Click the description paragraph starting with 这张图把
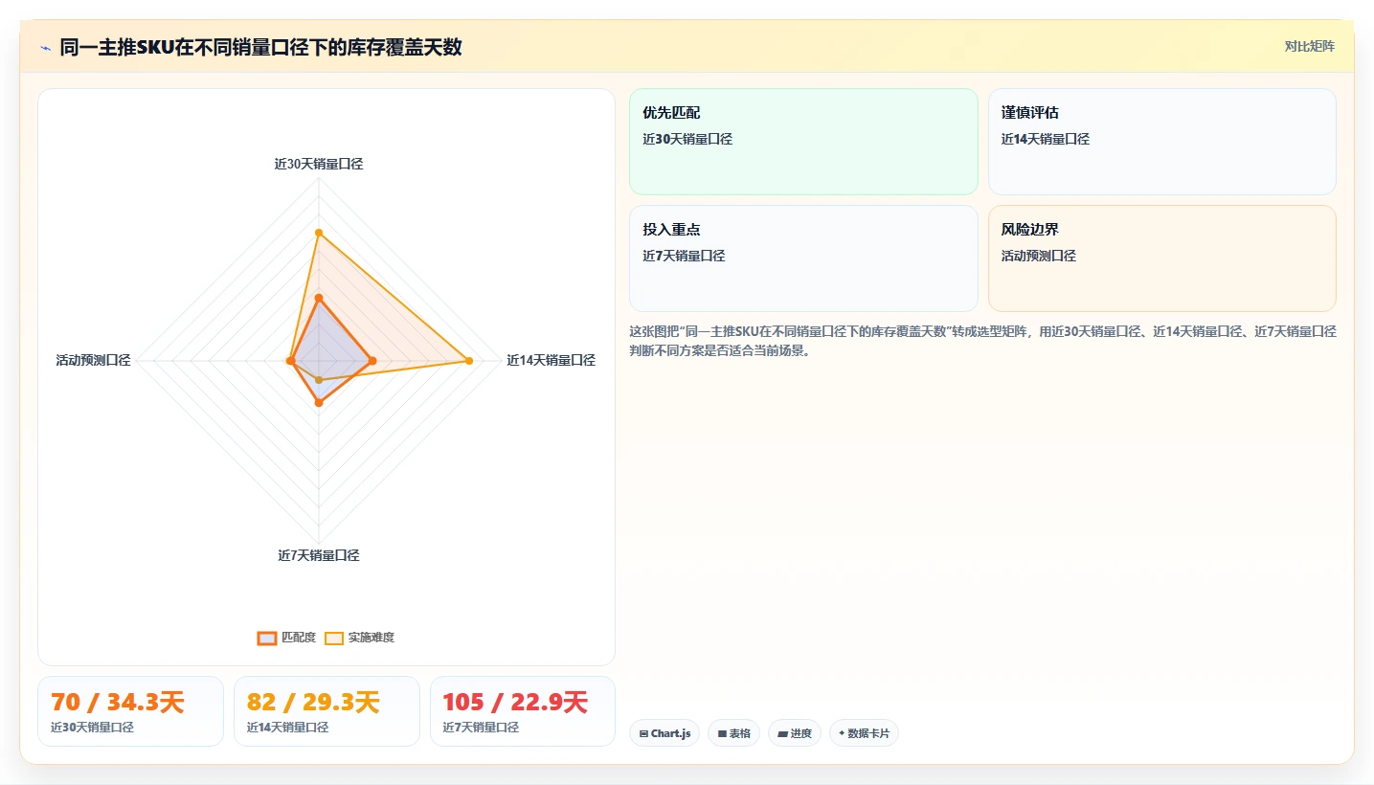 [x=982, y=341]
